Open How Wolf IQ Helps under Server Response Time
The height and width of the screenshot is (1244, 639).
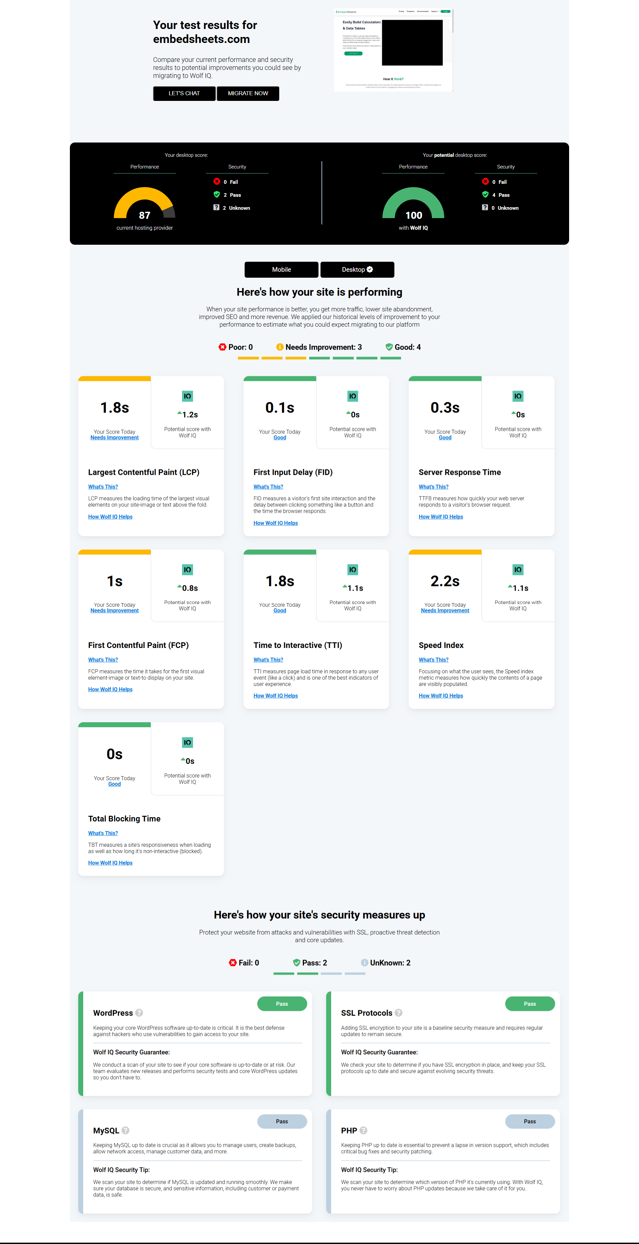tap(441, 517)
